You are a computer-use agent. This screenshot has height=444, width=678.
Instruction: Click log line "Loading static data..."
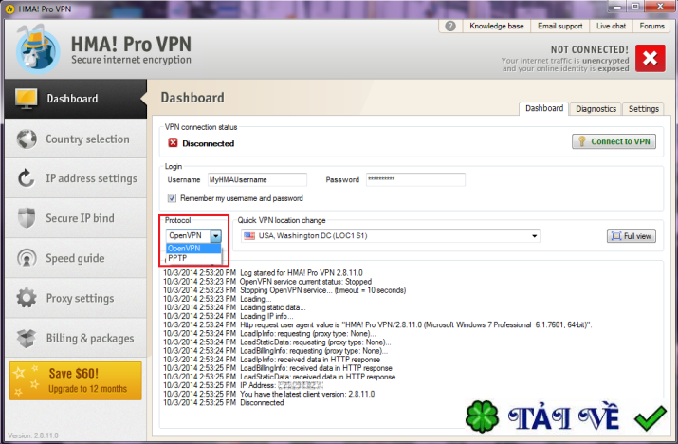[x=234, y=307]
